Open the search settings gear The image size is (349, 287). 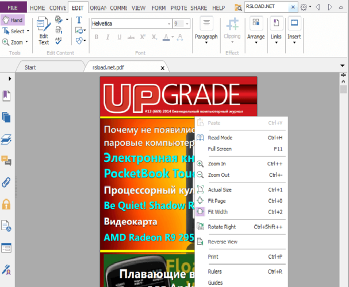pos(304,7)
